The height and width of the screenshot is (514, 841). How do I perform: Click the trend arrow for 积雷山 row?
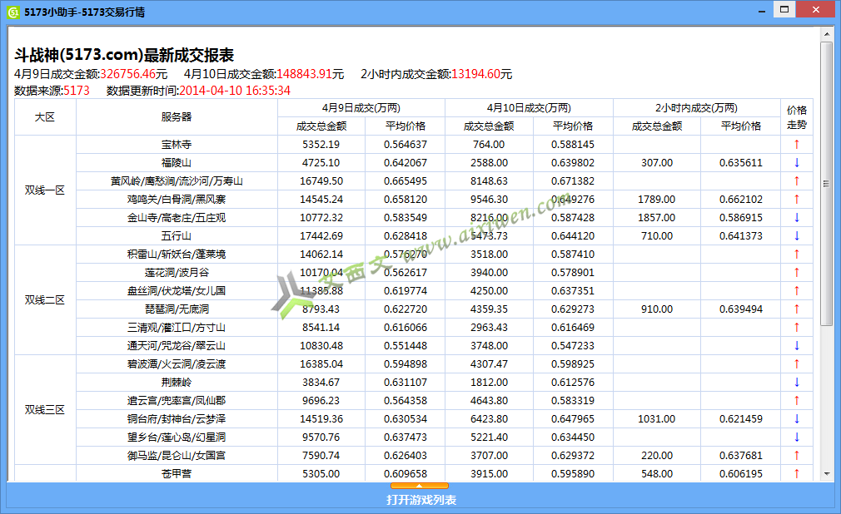(x=797, y=254)
